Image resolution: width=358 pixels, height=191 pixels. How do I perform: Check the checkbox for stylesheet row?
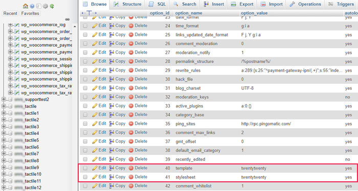85,177
